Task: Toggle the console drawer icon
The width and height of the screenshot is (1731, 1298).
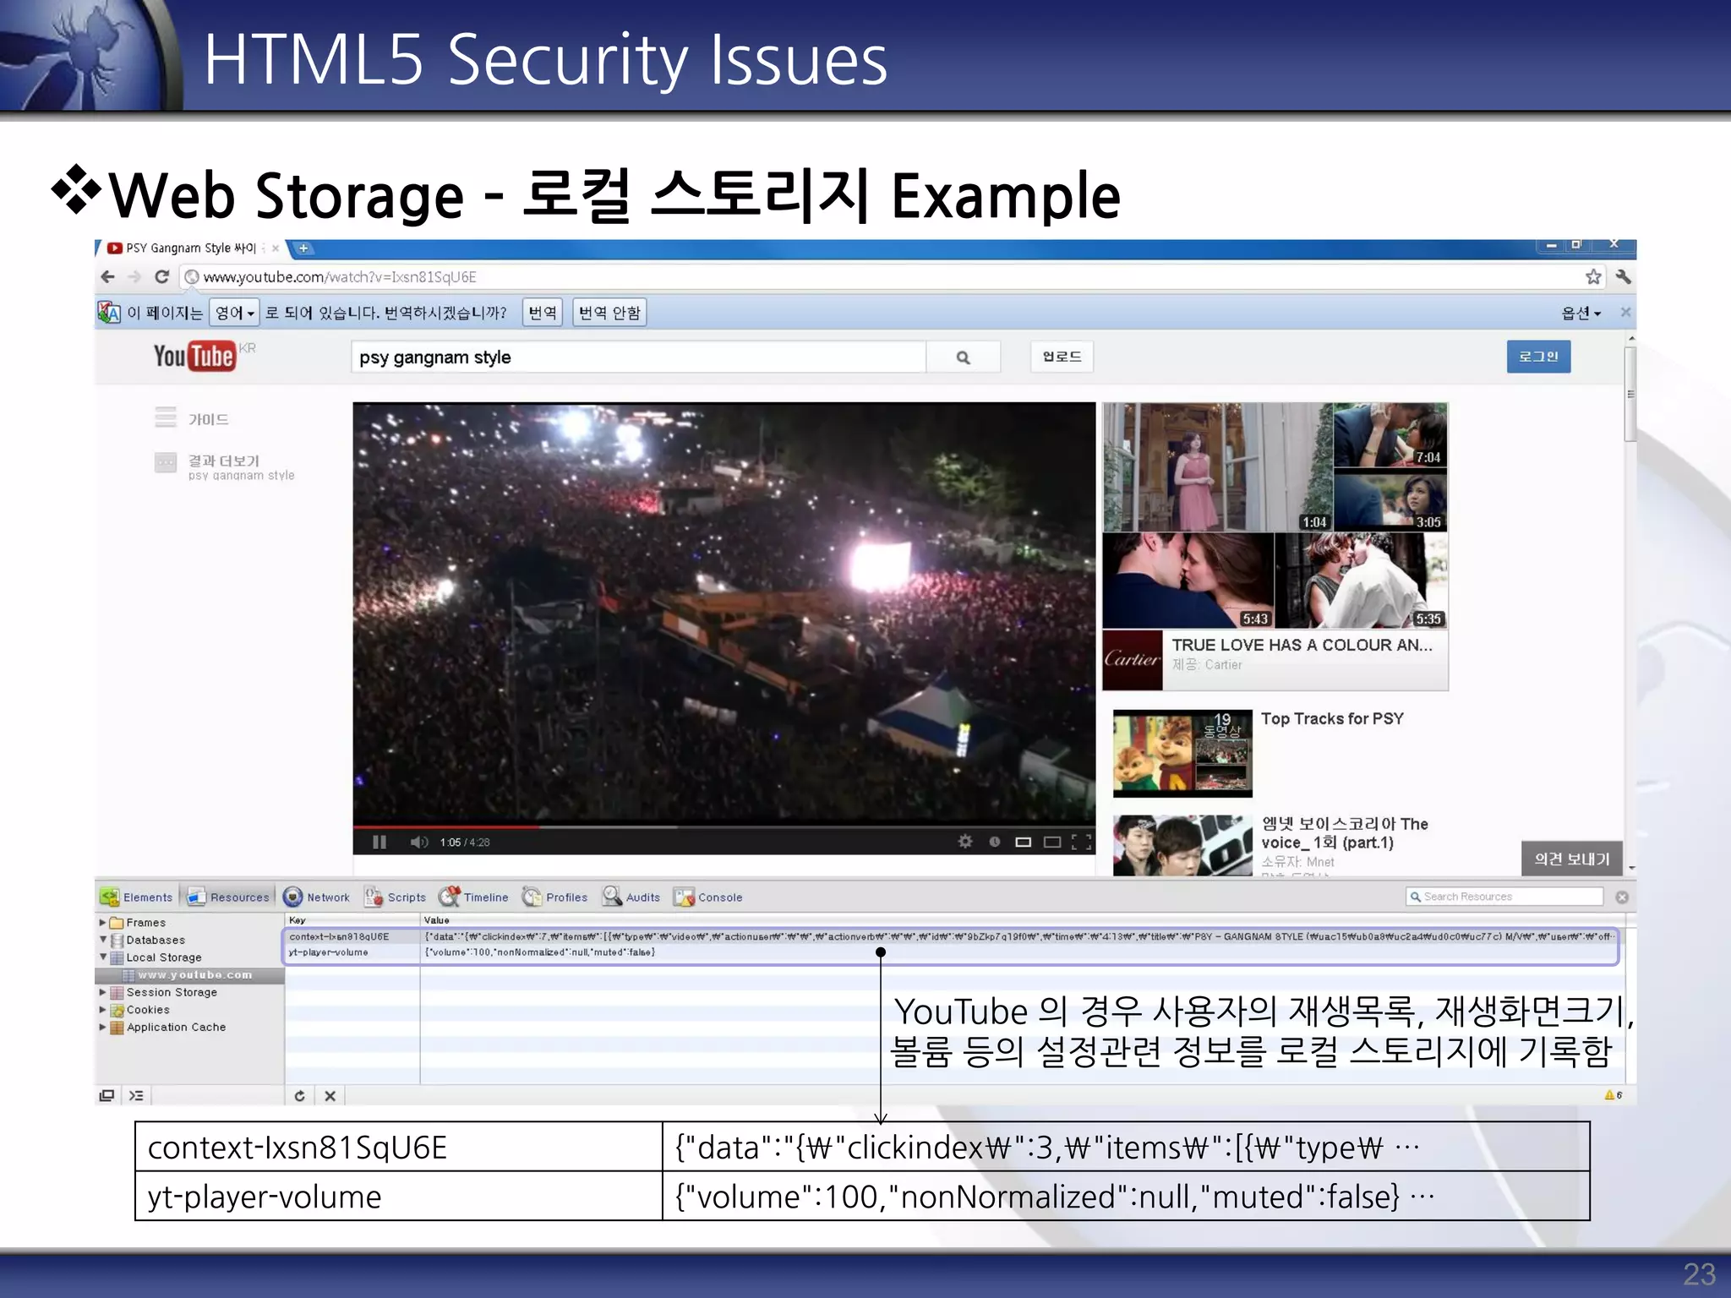Action: click(136, 1095)
